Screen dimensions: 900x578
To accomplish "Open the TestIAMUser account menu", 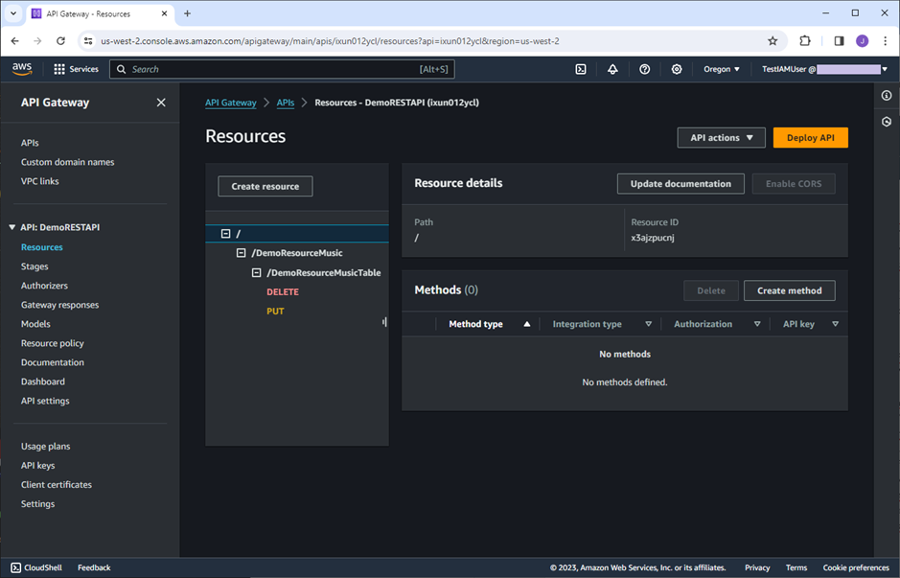I will click(x=824, y=69).
